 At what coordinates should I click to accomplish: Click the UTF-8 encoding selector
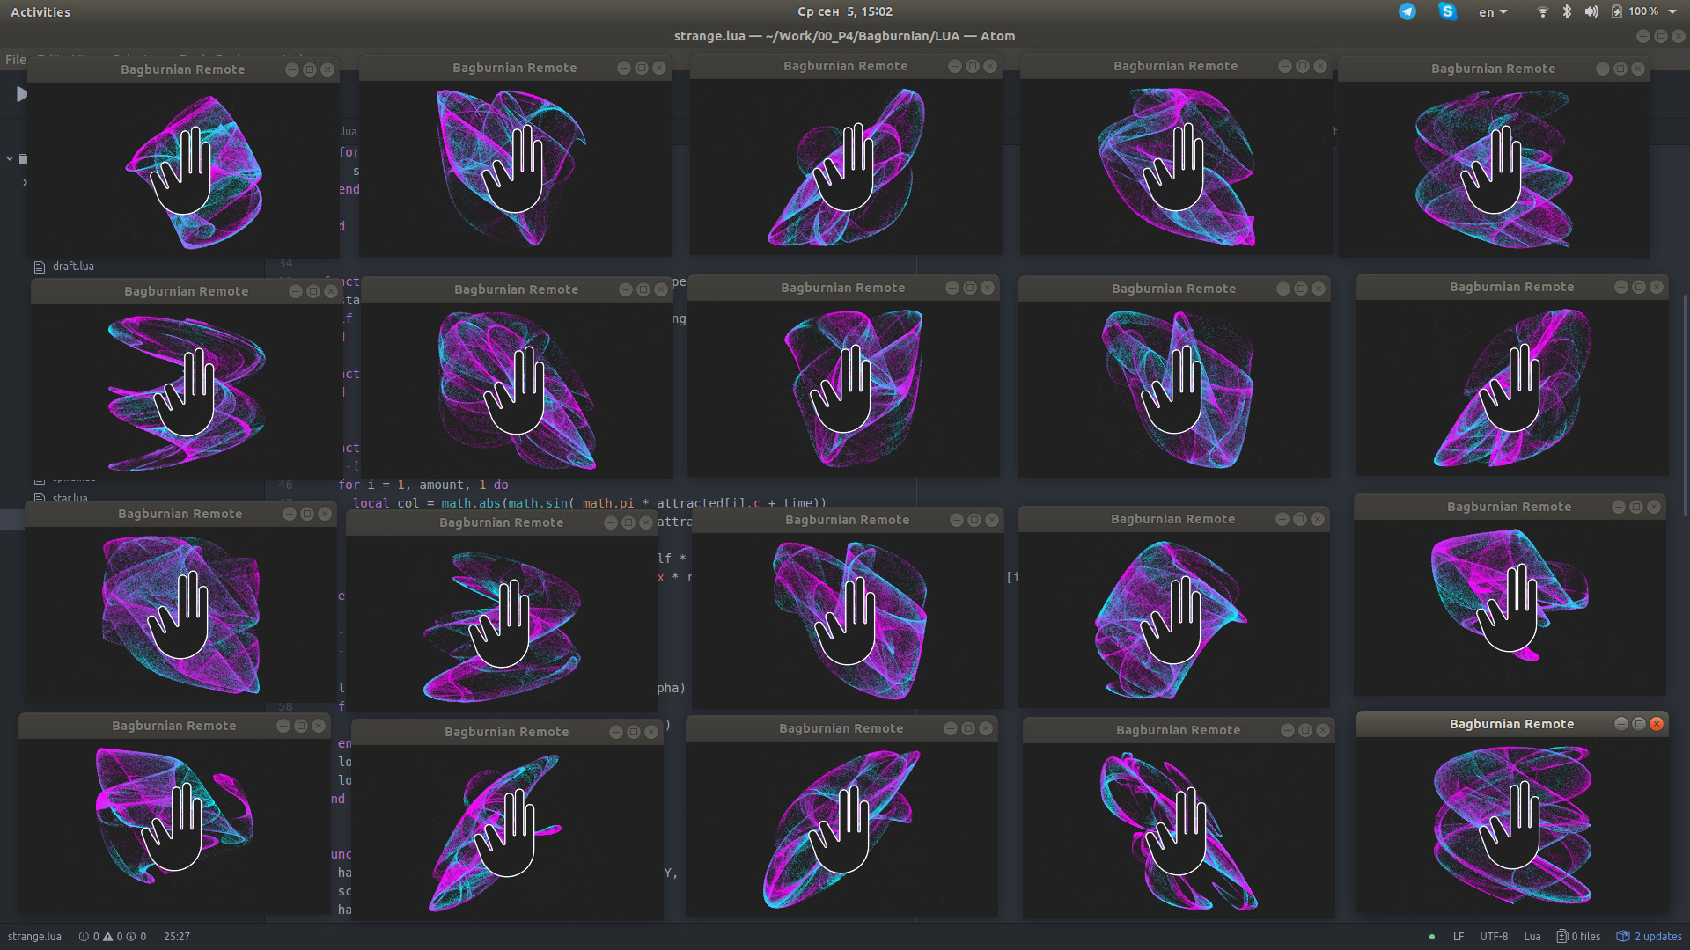click(1494, 937)
